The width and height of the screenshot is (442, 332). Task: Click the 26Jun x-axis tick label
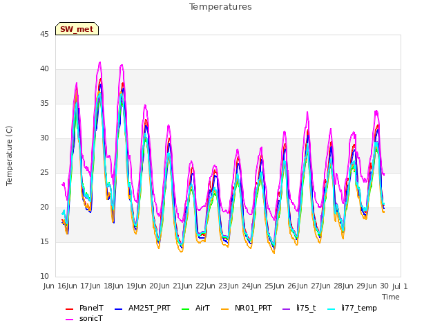[298, 286]
